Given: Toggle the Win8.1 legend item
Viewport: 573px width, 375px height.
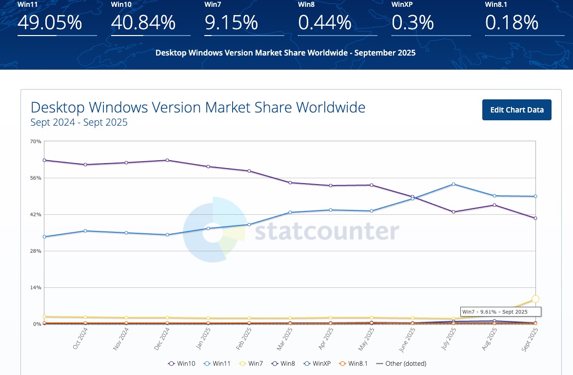Looking at the screenshot, I should [353, 363].
